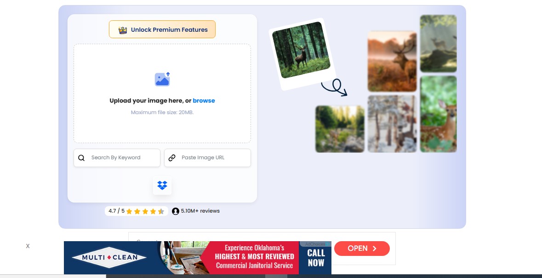Focus the Paste Image URL field
542x278 pixels.
click(207, 158)
